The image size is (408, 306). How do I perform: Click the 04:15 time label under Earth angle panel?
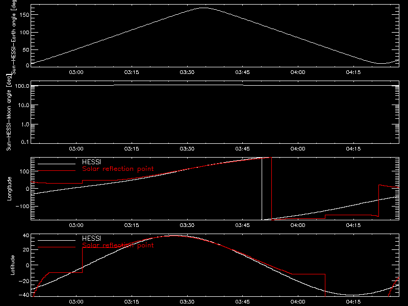pyautogui.click(x=353, y=72)
